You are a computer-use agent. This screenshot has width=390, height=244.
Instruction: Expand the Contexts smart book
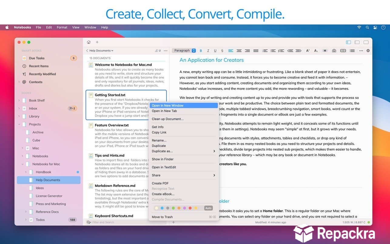pyautogui.click(x=19, y=82)
